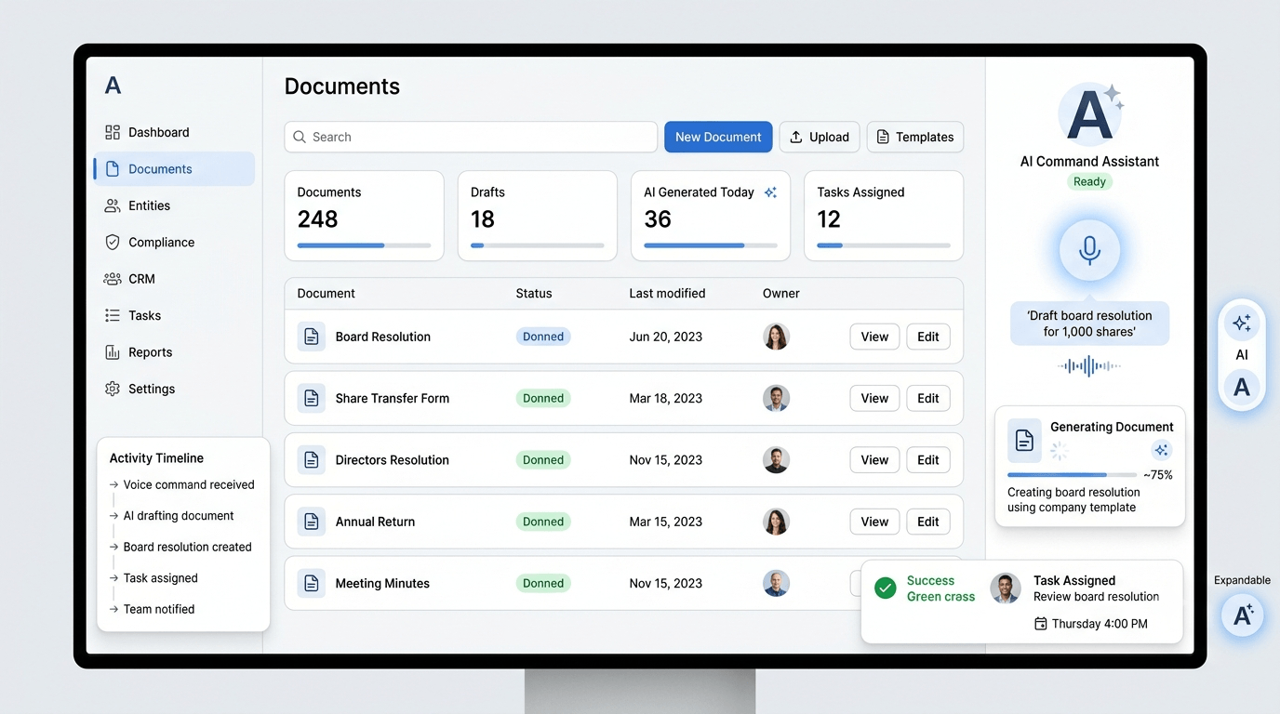Open the Dashboard sidebar item

click(174, 132)
